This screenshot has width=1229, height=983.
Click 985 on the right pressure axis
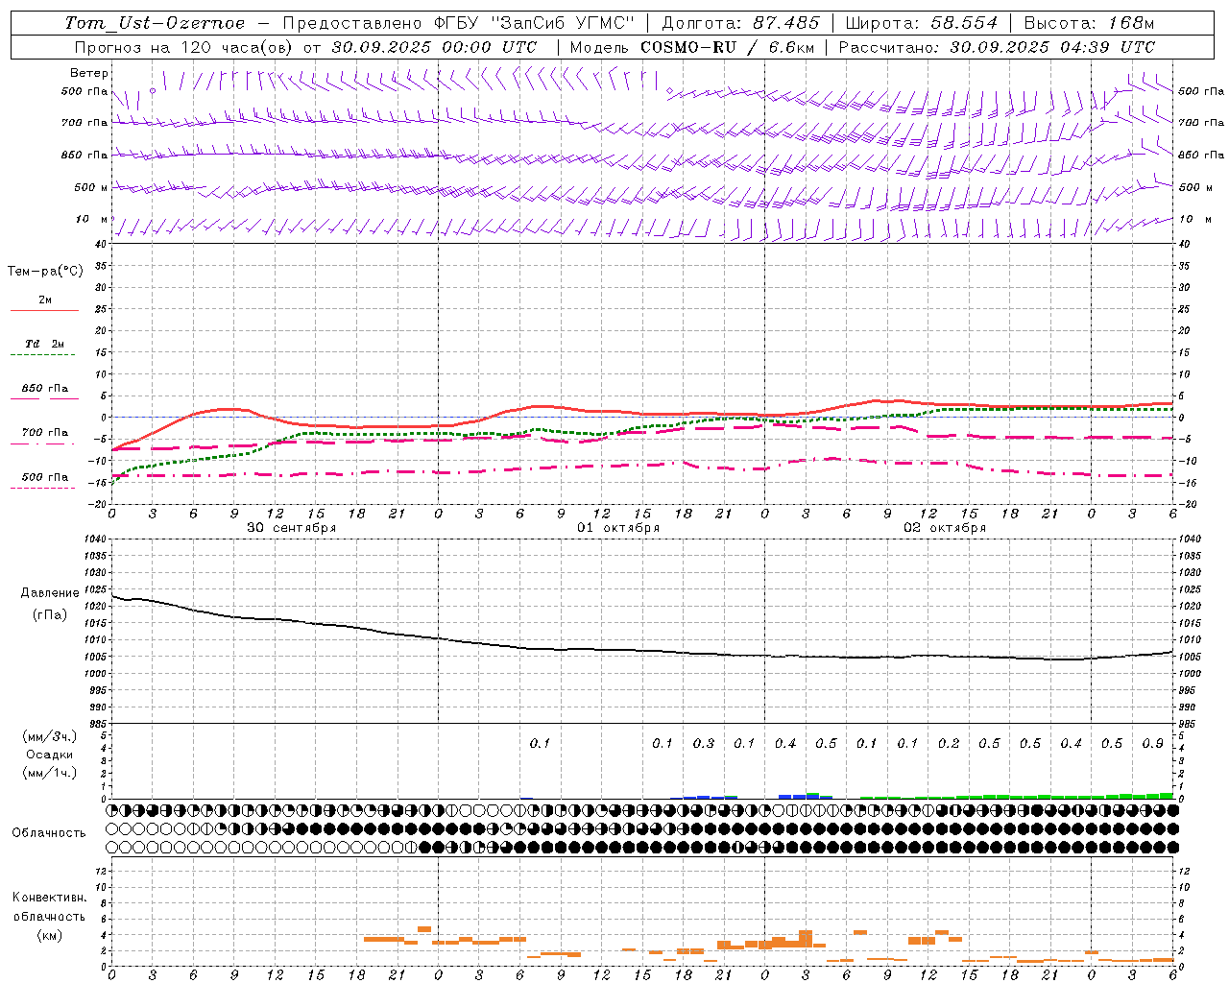pyautogui.click(x=1188, y=724)
